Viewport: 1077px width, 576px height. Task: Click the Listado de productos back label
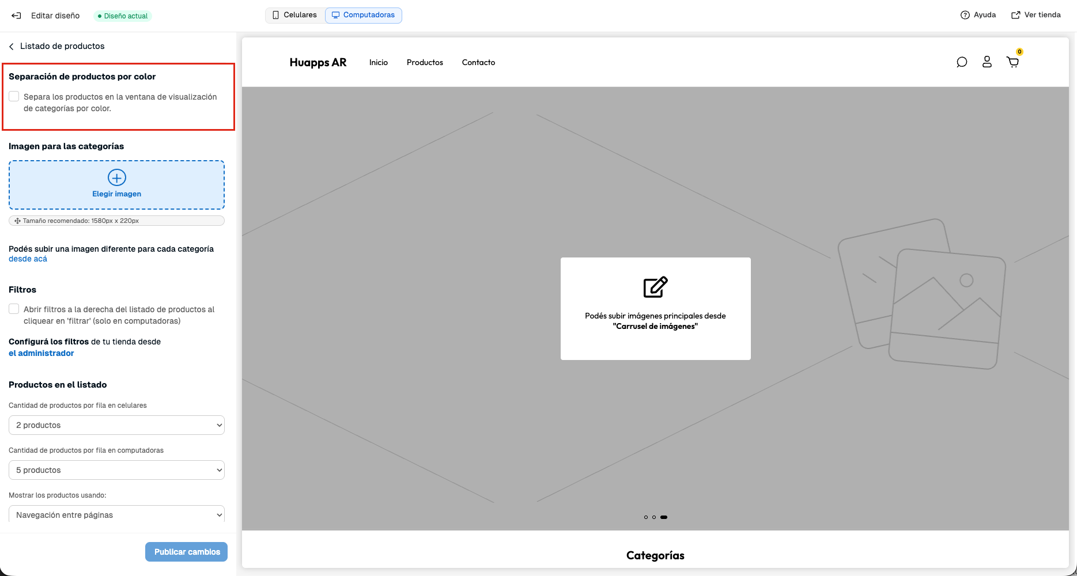pos(62,46)
